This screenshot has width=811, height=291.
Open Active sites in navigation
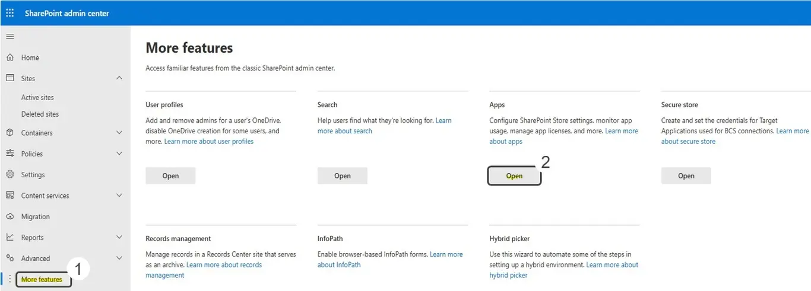point(37,97)
